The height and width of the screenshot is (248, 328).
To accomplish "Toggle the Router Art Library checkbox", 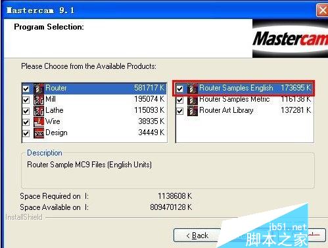I will coord(180,111).
